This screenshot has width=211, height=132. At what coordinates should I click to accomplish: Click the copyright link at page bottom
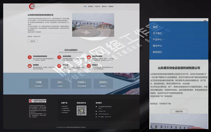coord(71,127)
